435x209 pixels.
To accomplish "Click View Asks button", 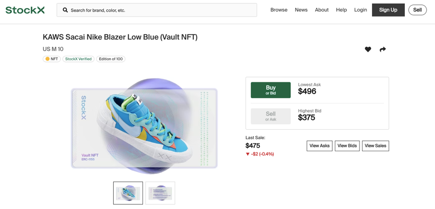I will tap(320, 146).
